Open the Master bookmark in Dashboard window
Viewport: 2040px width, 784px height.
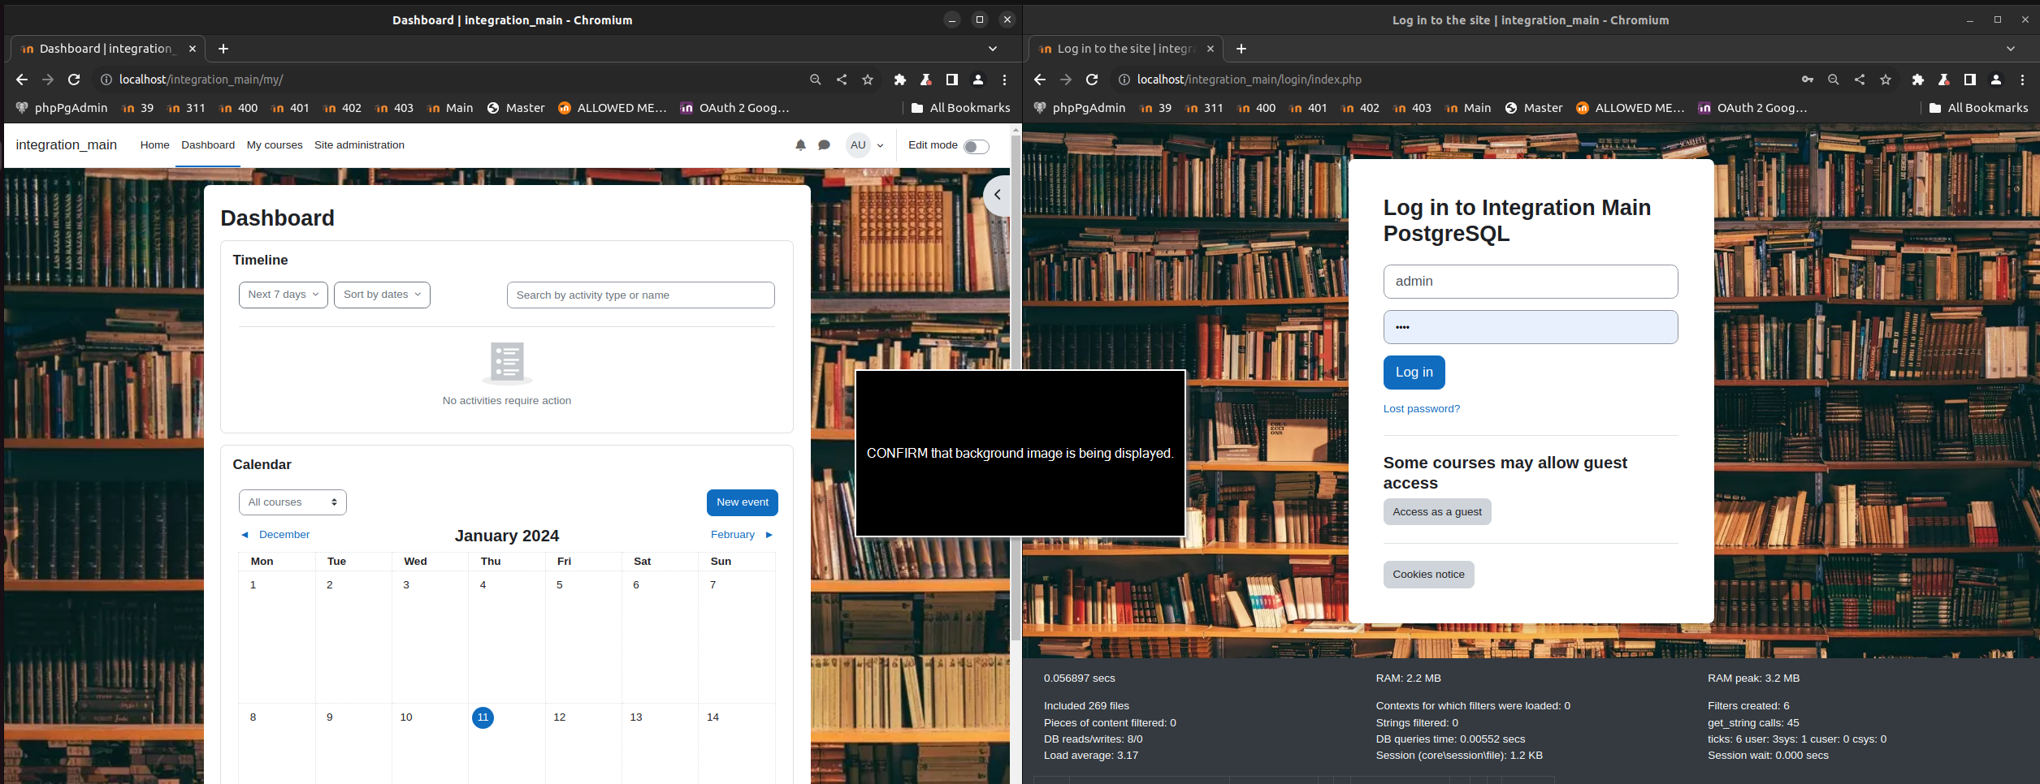click(516, 108)
